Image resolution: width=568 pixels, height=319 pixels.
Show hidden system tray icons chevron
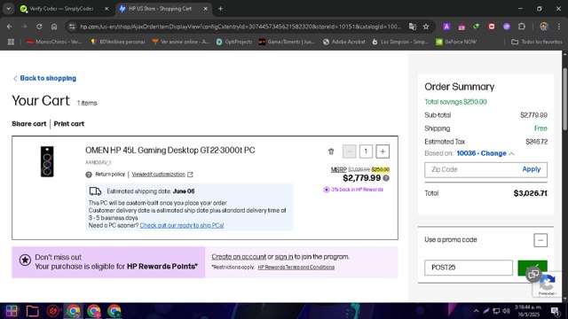click(476, 311)
